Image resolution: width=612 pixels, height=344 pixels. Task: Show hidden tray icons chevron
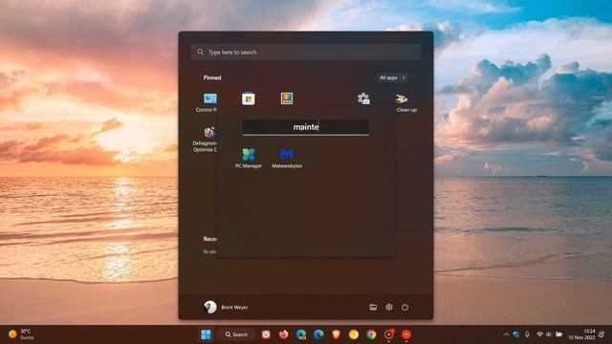click(x=506, y=334)
